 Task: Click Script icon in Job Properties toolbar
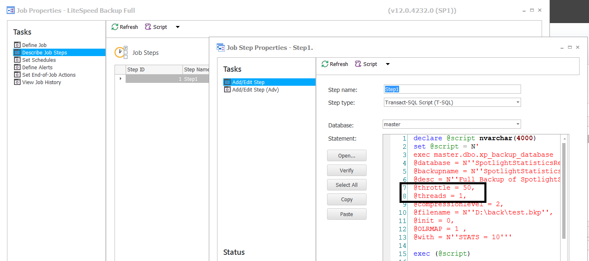pos(148,27)
